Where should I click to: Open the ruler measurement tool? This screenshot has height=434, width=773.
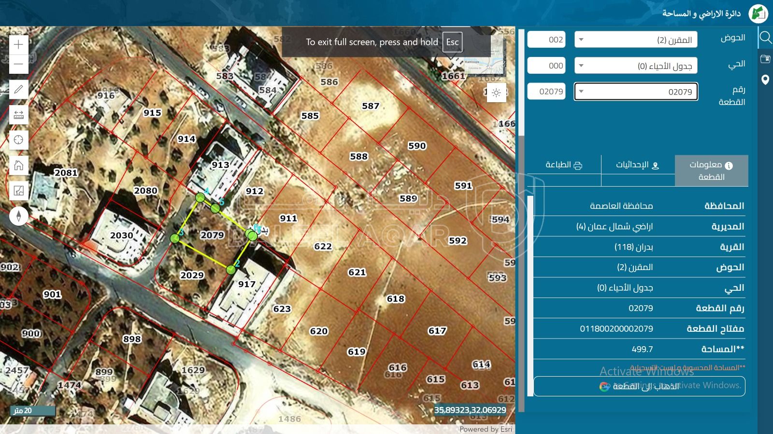point(18,115)
